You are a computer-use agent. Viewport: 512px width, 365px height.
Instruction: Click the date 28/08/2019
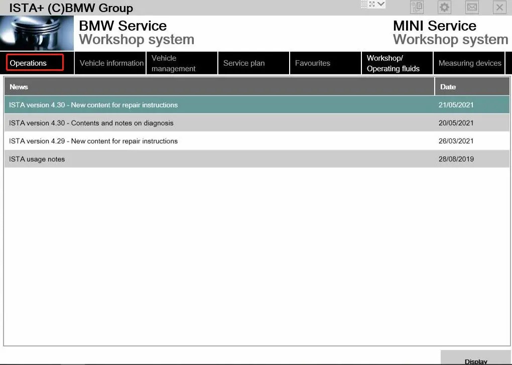pos(456,159)
